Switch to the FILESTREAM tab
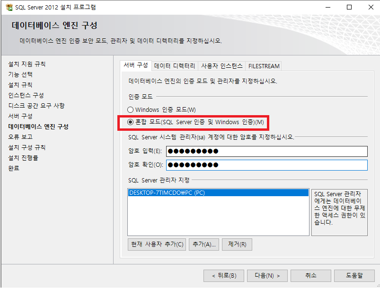The width and height of the screenshot is (380, 290). pos(264,66)
